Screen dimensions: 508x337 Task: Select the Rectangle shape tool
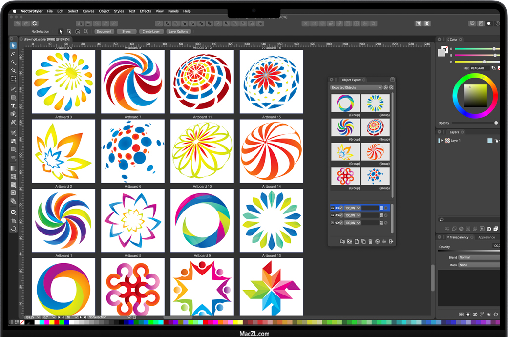coord(13,98)
